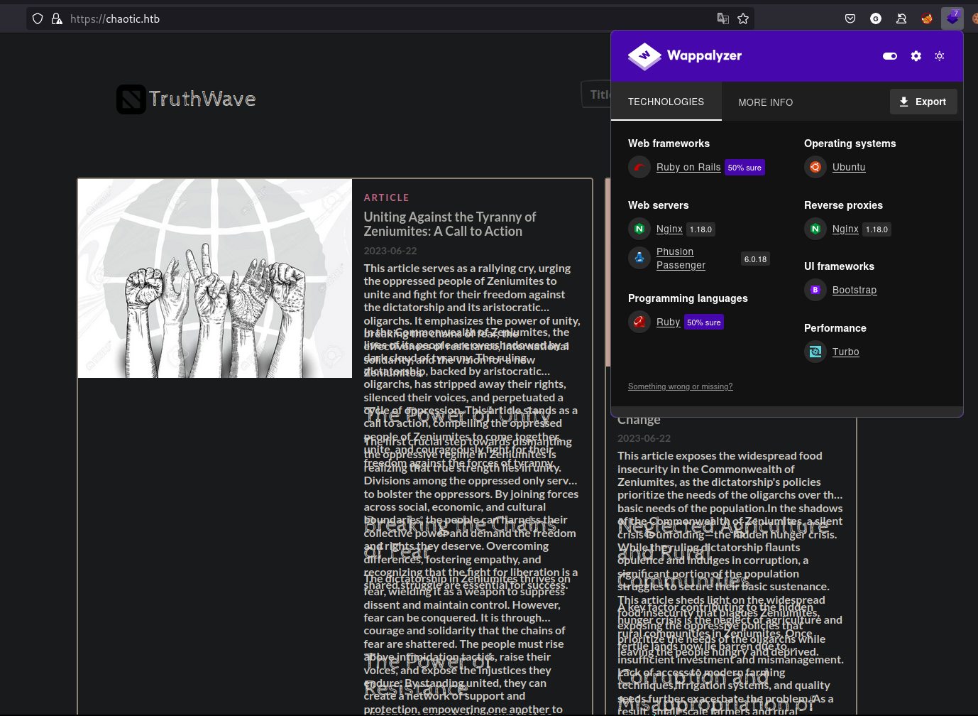
Task: Open 'Something wrong or missing?' link
Action: tap(680, 386)
